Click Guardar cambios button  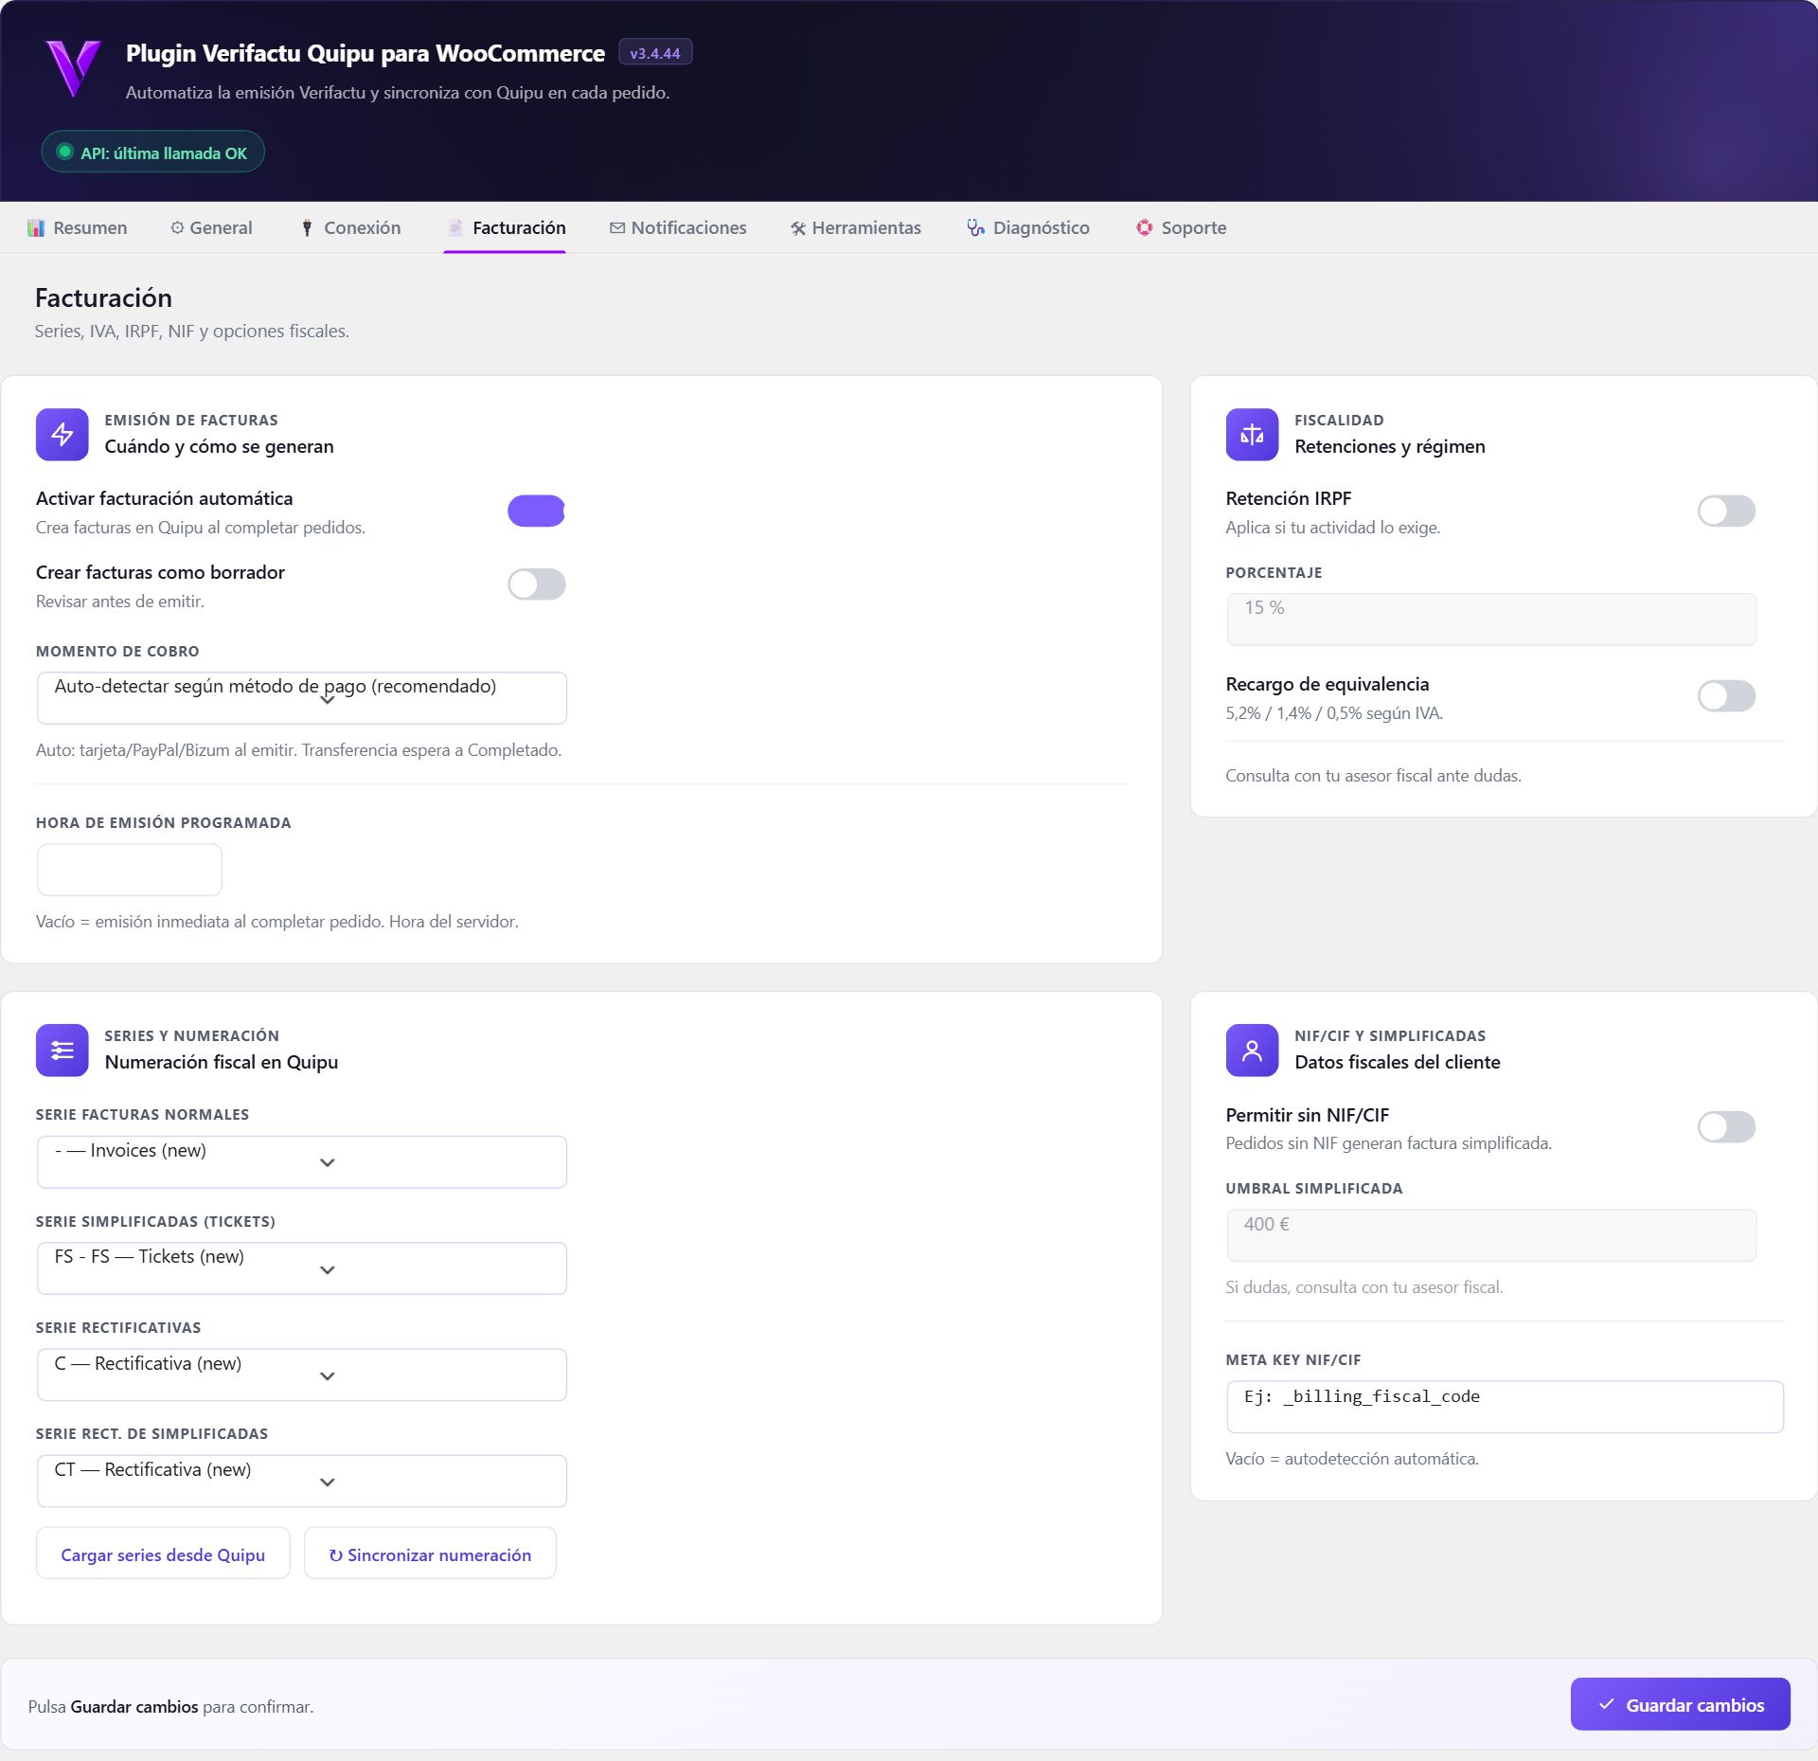pos(1680,1705)
